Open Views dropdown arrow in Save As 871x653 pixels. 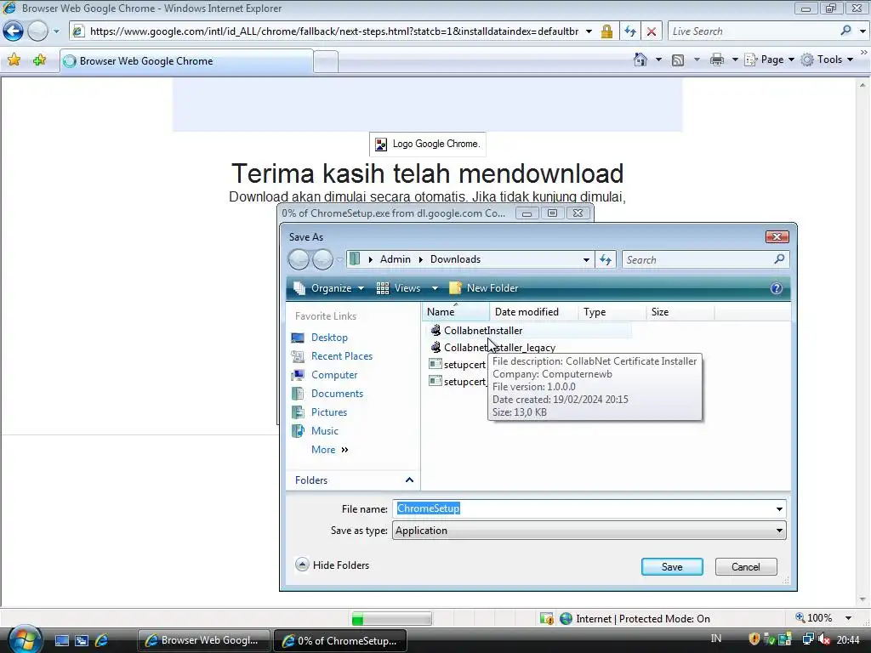click(x=435, y=288)
